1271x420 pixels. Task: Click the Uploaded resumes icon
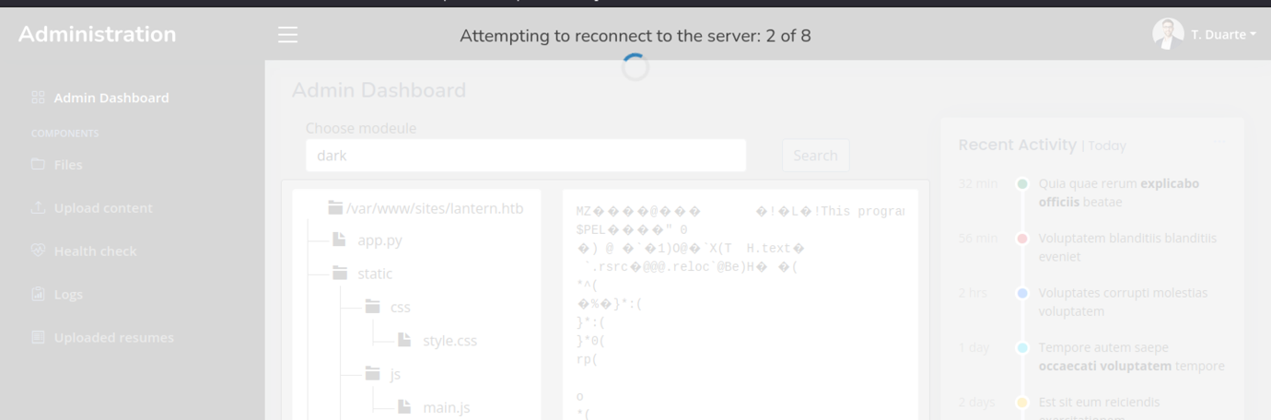(x=38, y=338)
